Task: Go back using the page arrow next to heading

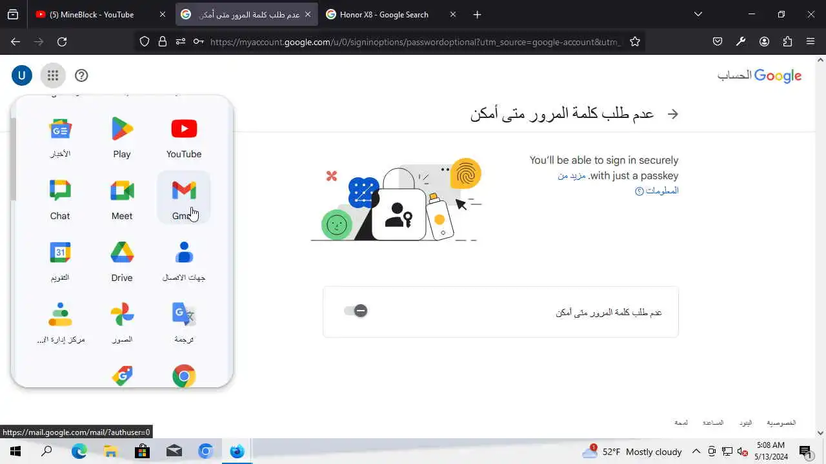Action: click(673, 114)
